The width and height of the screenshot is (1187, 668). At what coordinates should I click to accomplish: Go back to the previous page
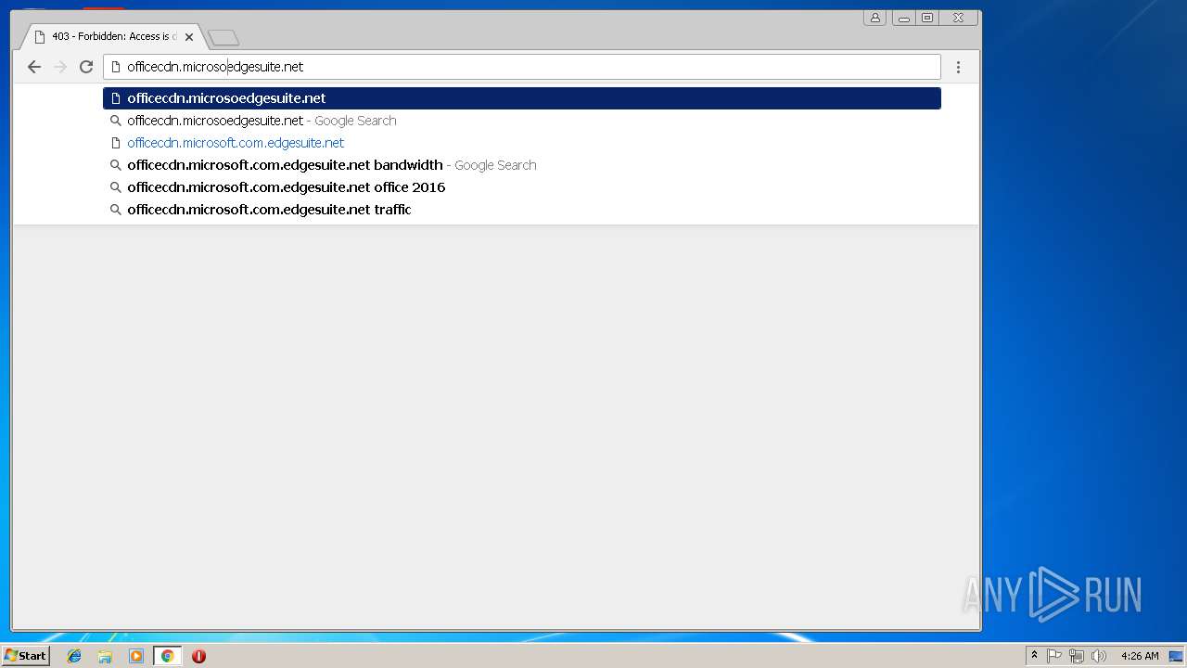point(34,67)
